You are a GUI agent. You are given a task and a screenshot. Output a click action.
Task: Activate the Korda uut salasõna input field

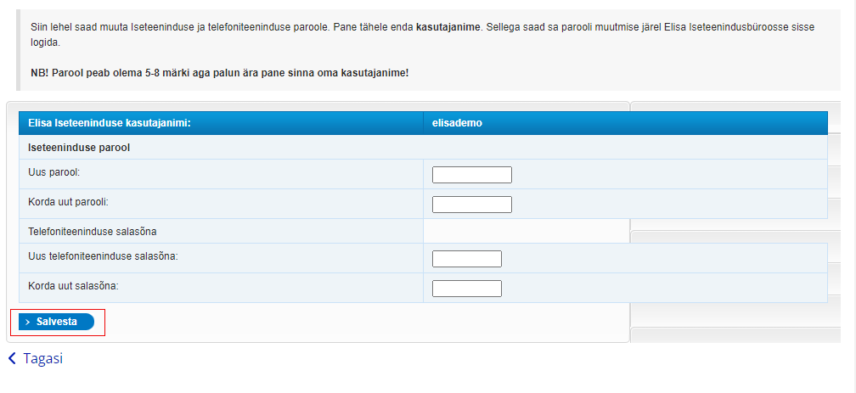coord(466,289)
